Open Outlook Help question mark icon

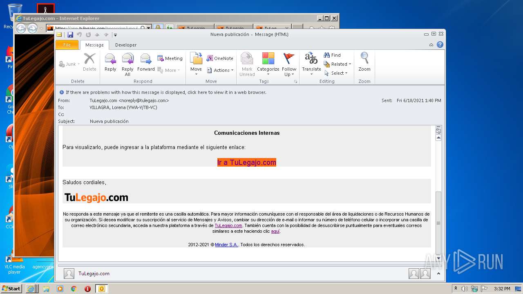(x=440, y=45)
